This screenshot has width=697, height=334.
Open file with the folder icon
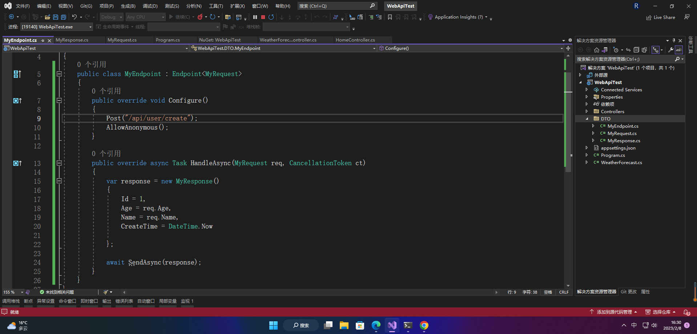point(48,17)
